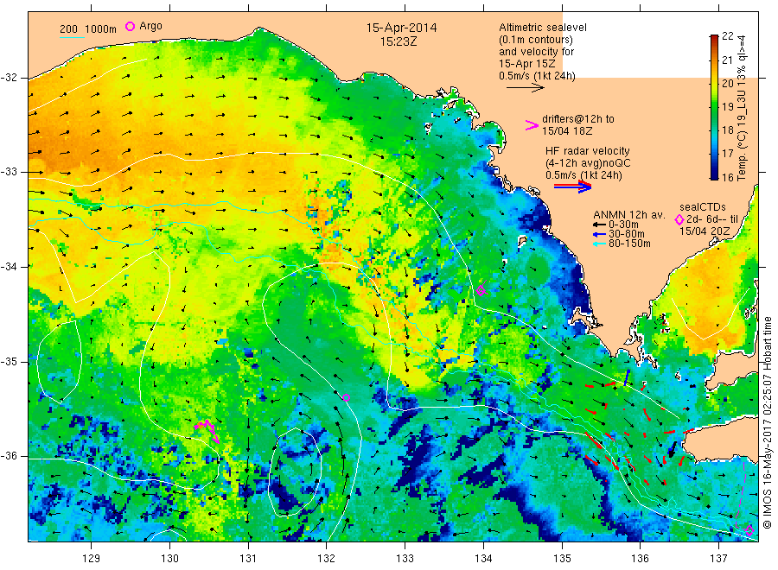Click the 'sealCTDs' label
Screen dimensions: 778x570
point(703,207)
